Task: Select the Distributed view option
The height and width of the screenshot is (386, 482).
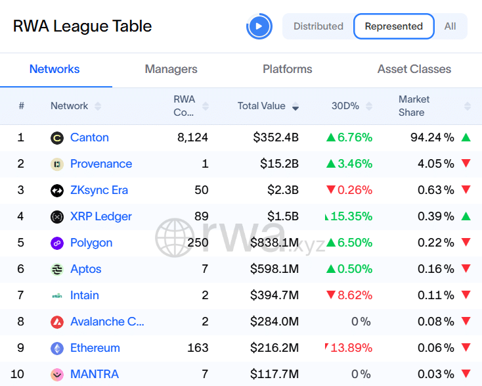Action: pos(318,26)
